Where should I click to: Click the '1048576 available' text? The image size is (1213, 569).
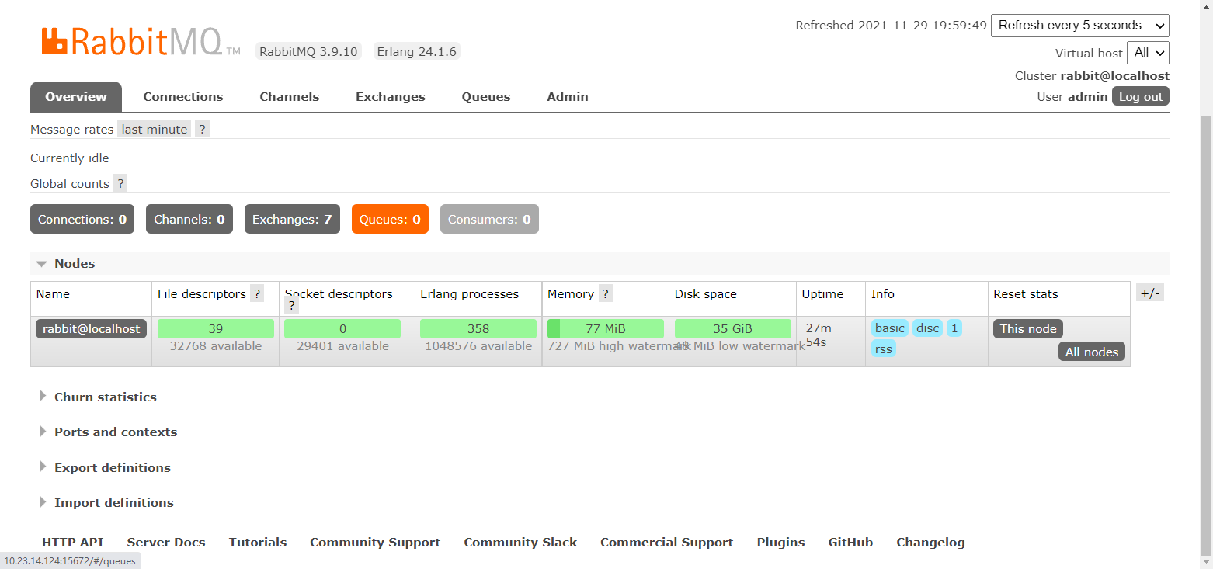pos(478,346)
